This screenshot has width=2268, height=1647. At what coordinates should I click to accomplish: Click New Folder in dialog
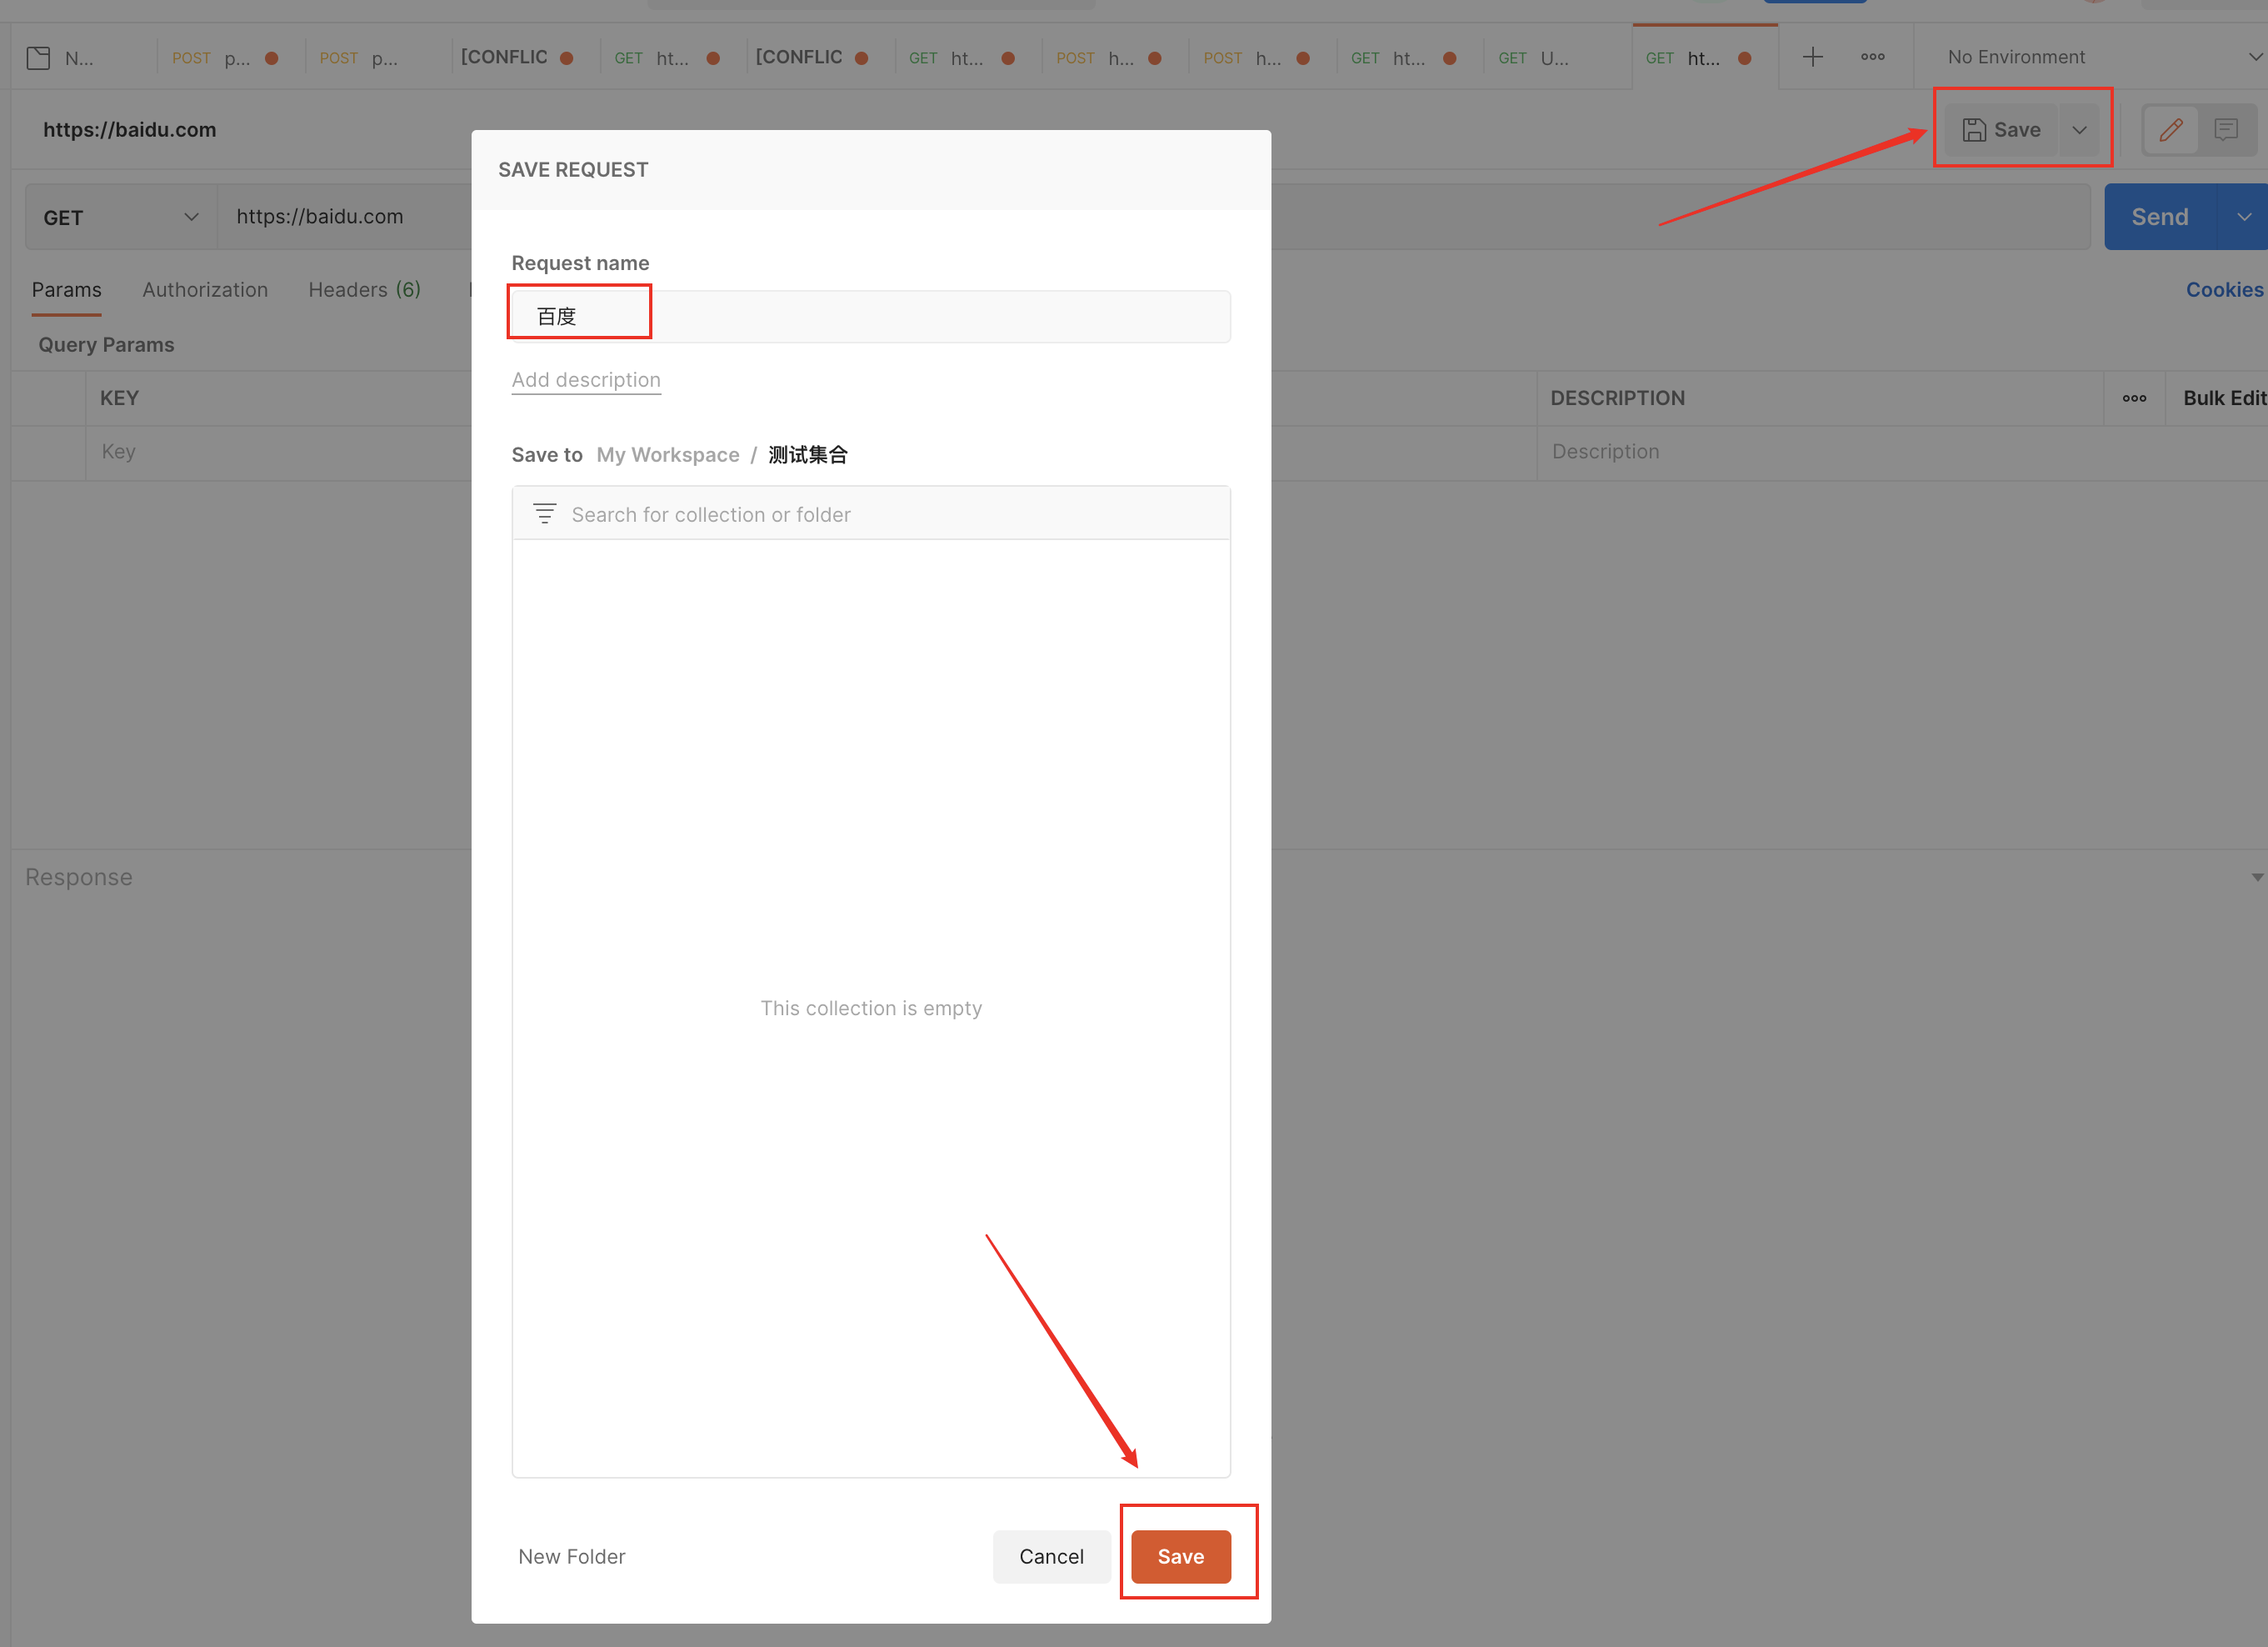pos(572,1556)
